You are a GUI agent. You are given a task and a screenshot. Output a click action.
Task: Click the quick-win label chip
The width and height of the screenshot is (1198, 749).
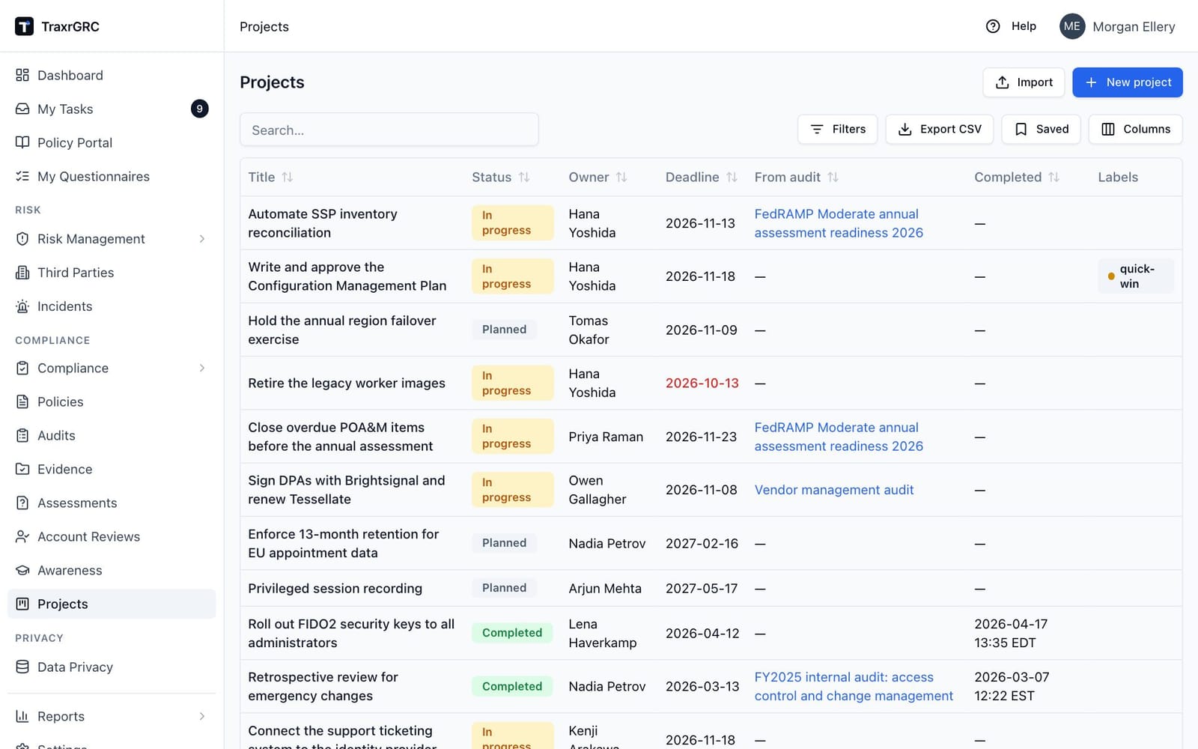pyautogui.click(x=1136, y=276)
